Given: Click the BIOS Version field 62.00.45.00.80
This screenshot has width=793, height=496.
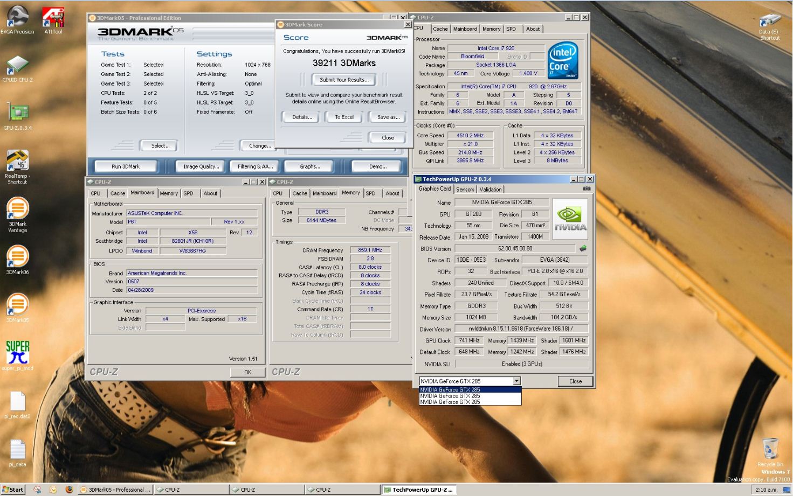Looking at the screenshot, I should (x=515, y=249).
